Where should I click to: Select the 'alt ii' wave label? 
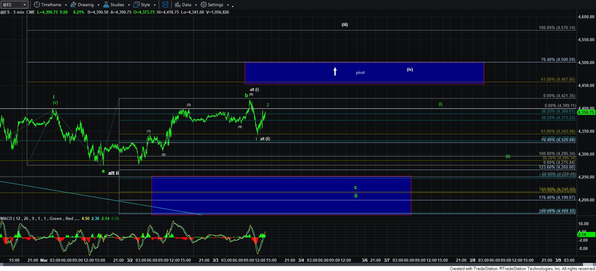point(113,173)
